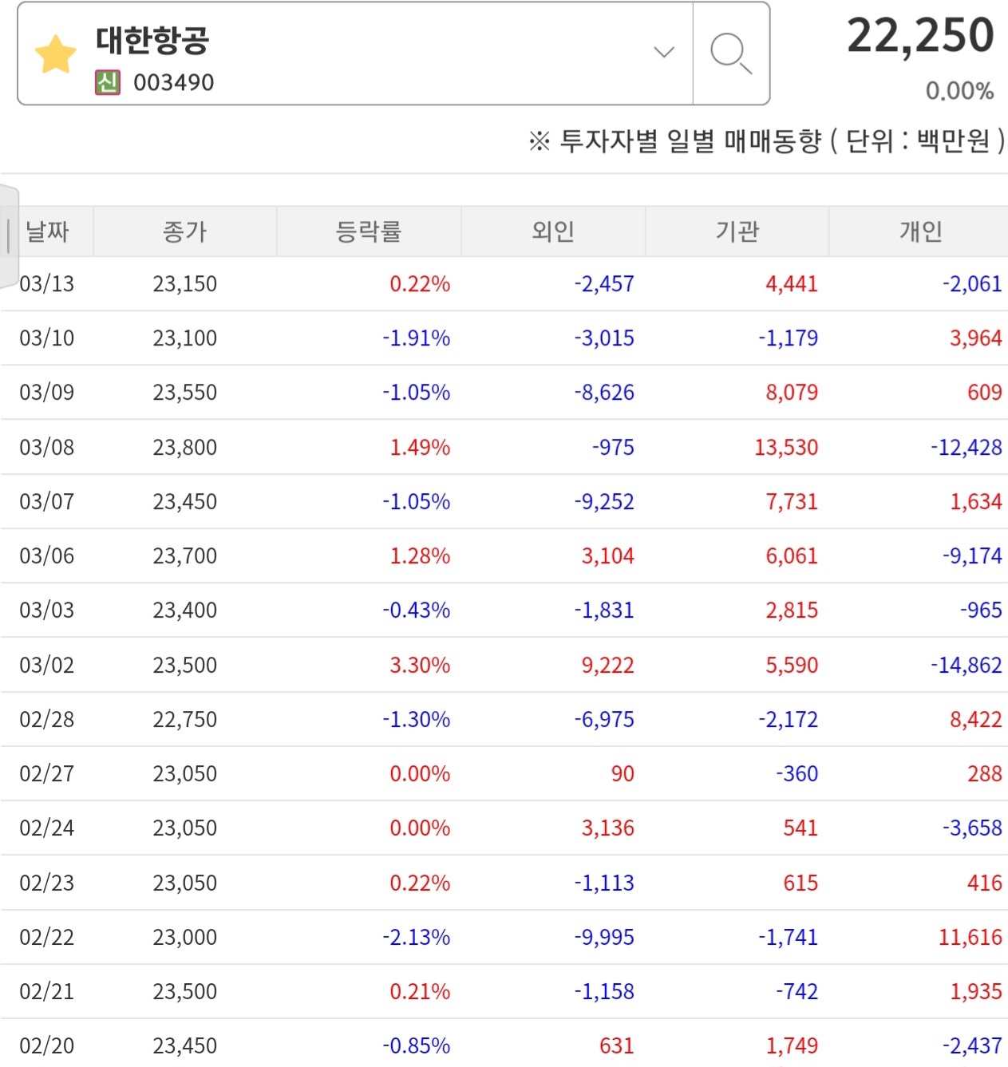Select the 03/13 date row
The height and width of the screenshot is (1067, 1008).
(504, 284)
